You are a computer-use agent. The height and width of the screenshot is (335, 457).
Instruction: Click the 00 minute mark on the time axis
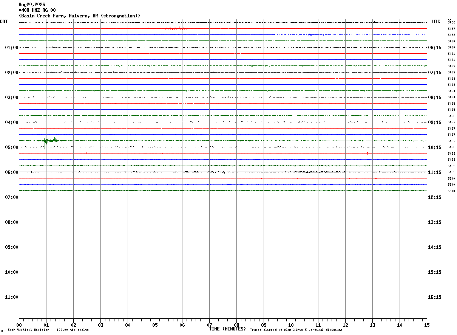19,325
